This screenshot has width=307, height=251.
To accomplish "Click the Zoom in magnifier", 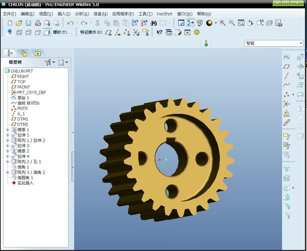I will tap(223, 23).
